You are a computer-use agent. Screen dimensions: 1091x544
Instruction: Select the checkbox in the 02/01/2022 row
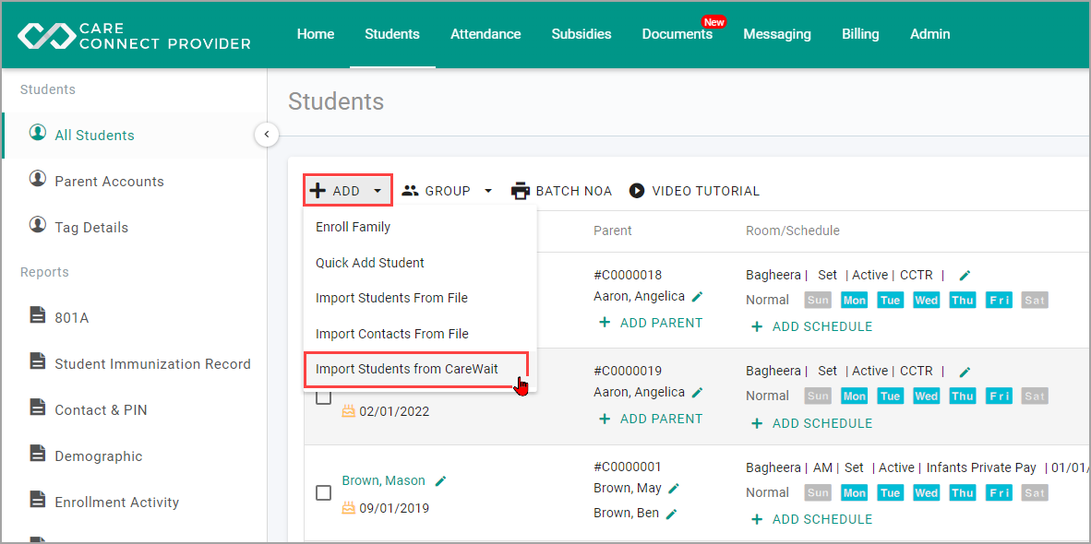click(x=323, y=397)
